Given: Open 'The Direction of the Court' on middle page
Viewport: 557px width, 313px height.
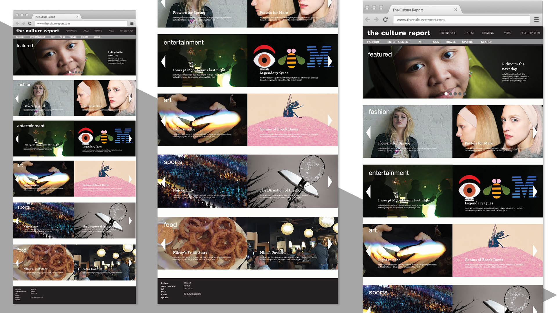Looking at the screenshot, I should tap(282, 190).
